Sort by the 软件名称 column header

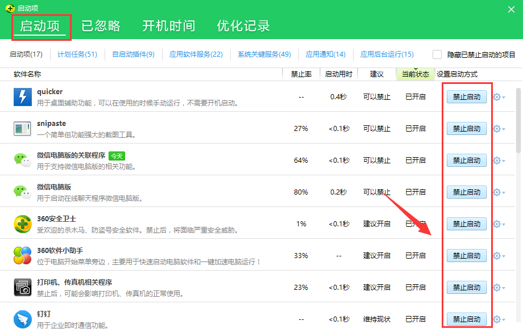[27, 74]
